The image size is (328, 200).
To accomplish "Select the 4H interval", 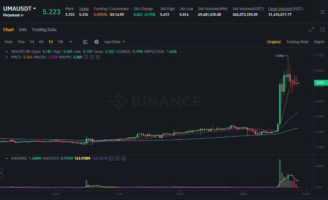I will (41, 42).
